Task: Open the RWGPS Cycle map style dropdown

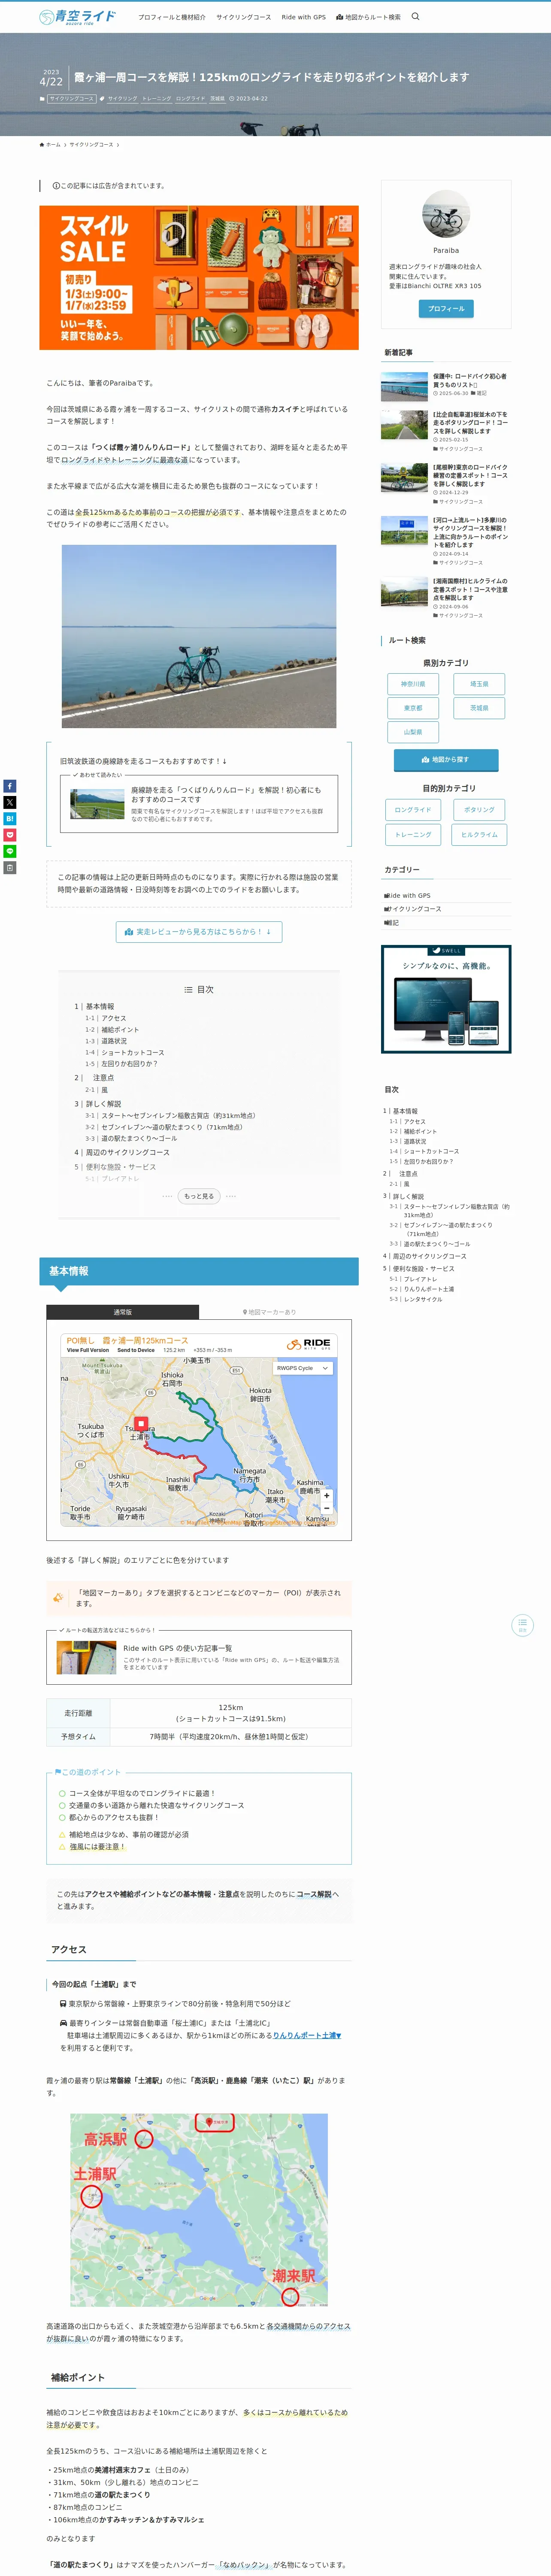Action: 303,1368
